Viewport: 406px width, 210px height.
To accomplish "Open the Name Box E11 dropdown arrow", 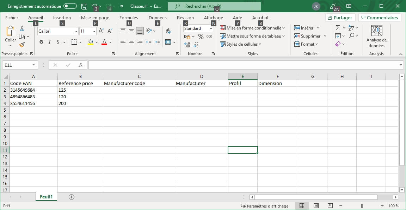I will [34, 65].
